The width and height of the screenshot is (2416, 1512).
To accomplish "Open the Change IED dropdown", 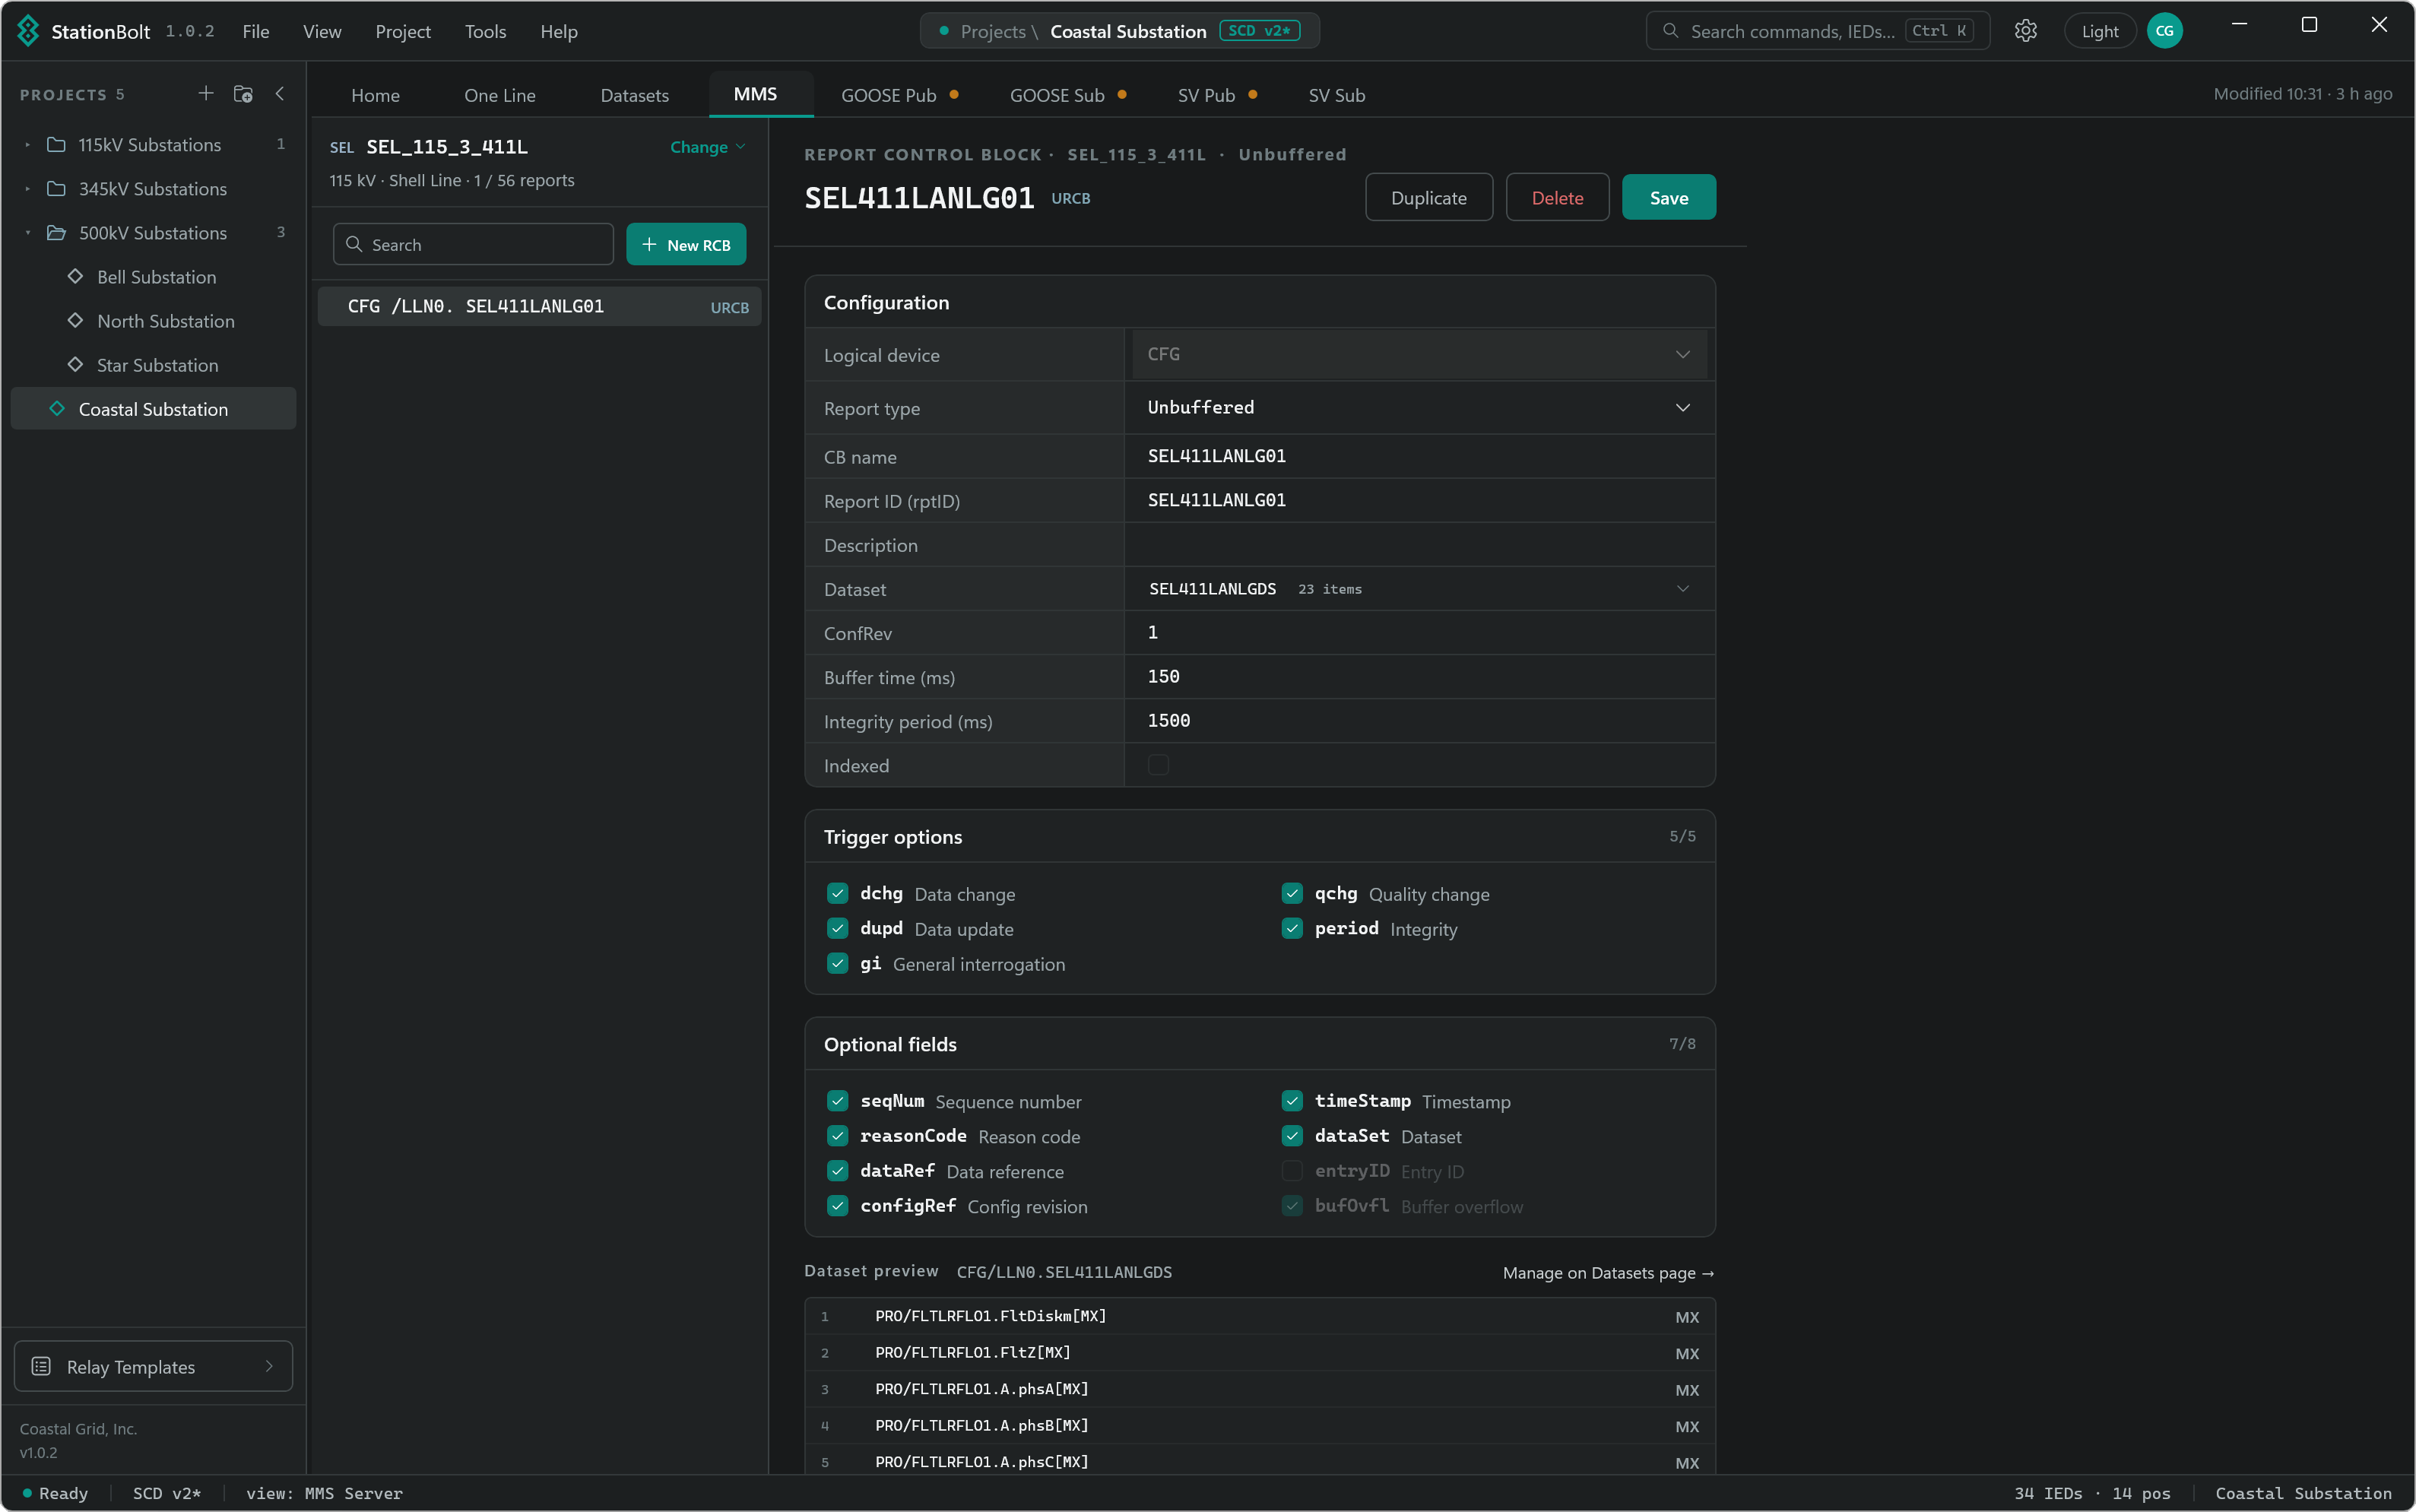I will [708, 147].
